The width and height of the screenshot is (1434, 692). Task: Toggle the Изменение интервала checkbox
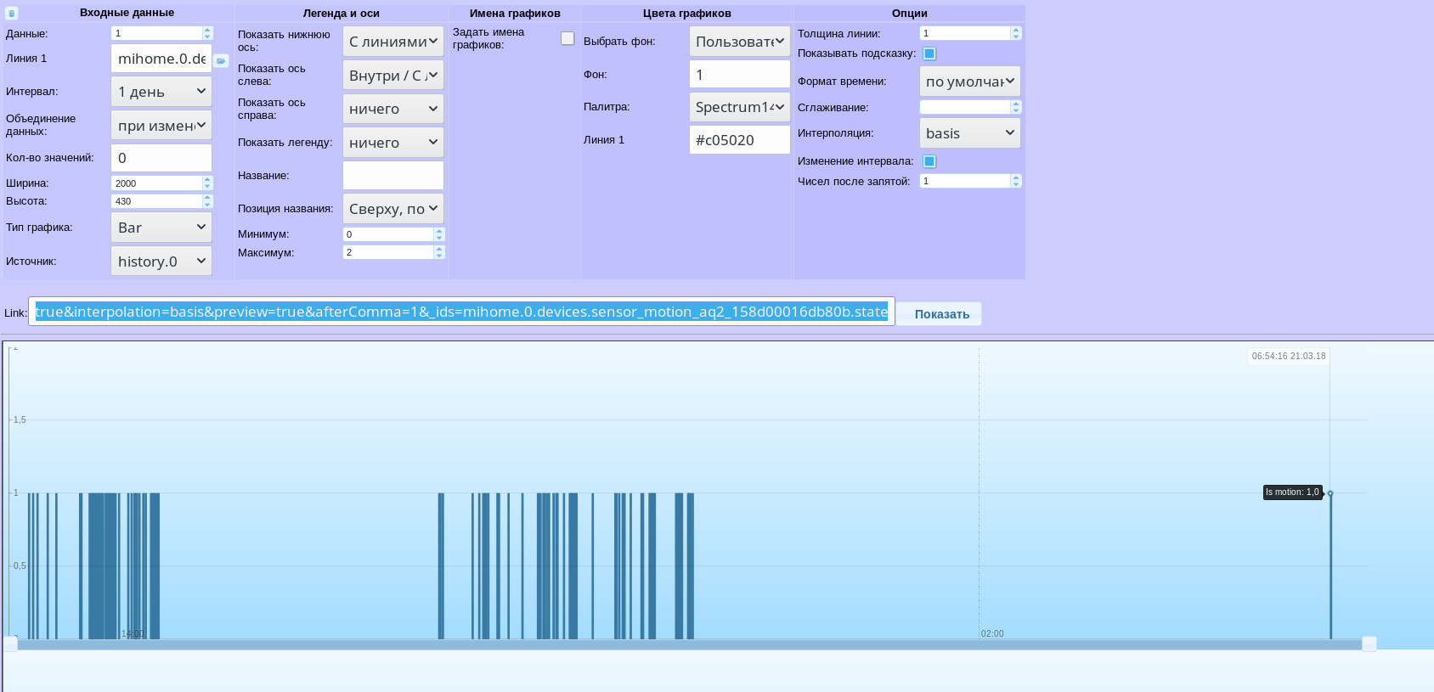click(929, 161)
